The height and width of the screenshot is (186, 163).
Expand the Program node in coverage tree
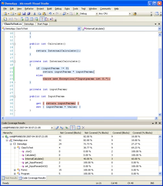click(15, 174)
